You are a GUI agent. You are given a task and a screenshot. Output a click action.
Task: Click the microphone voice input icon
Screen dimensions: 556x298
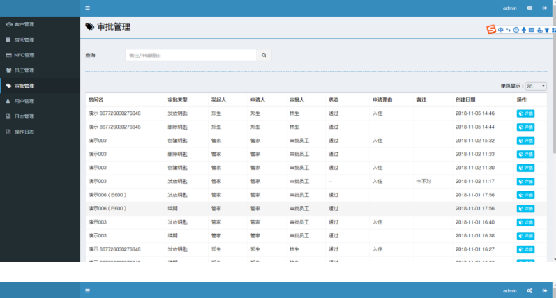[524, 30]
